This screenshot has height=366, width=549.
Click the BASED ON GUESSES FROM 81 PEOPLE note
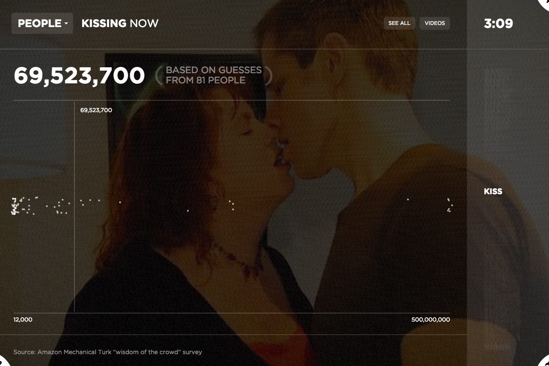214,75
